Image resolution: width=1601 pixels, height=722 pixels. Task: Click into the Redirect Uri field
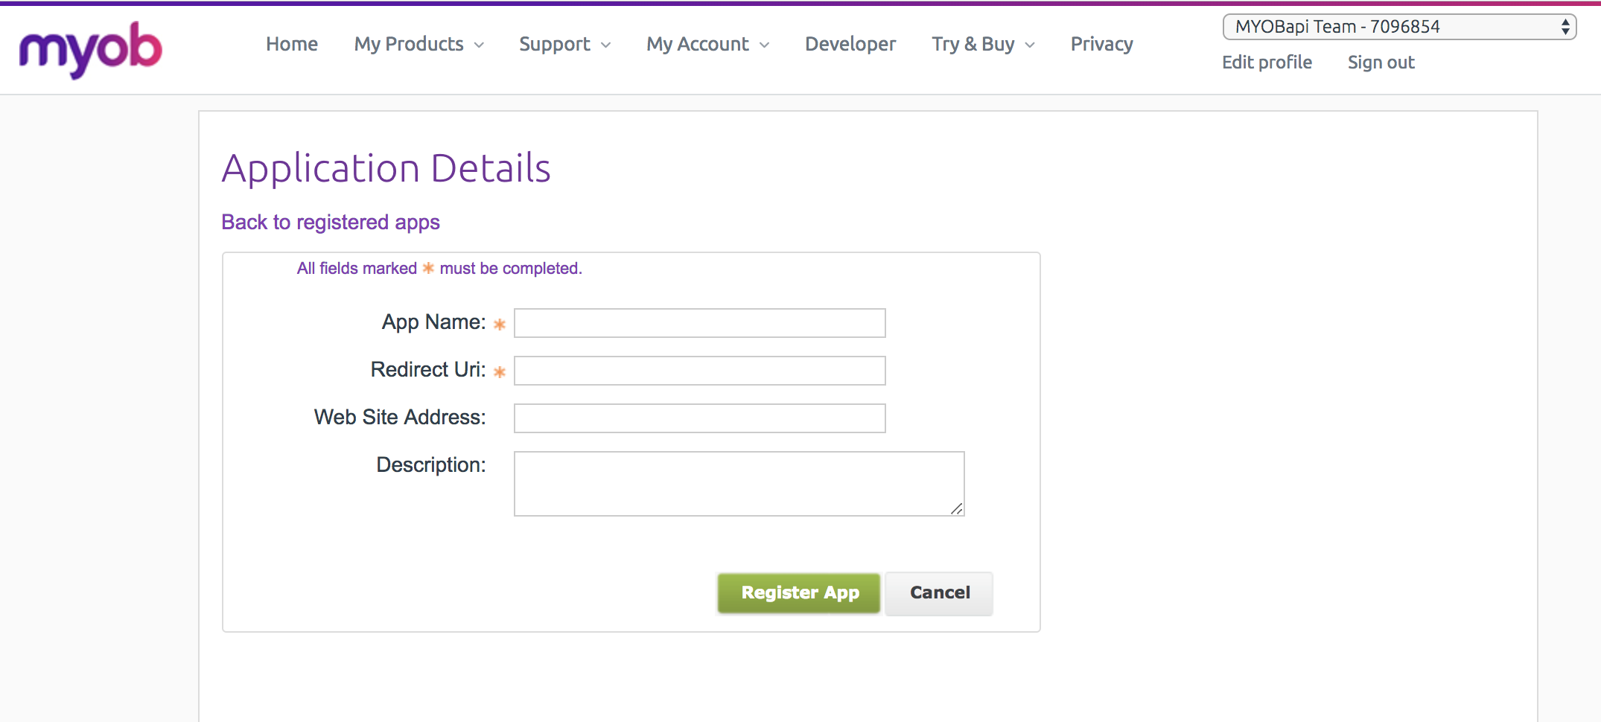(x=699, y=371)
